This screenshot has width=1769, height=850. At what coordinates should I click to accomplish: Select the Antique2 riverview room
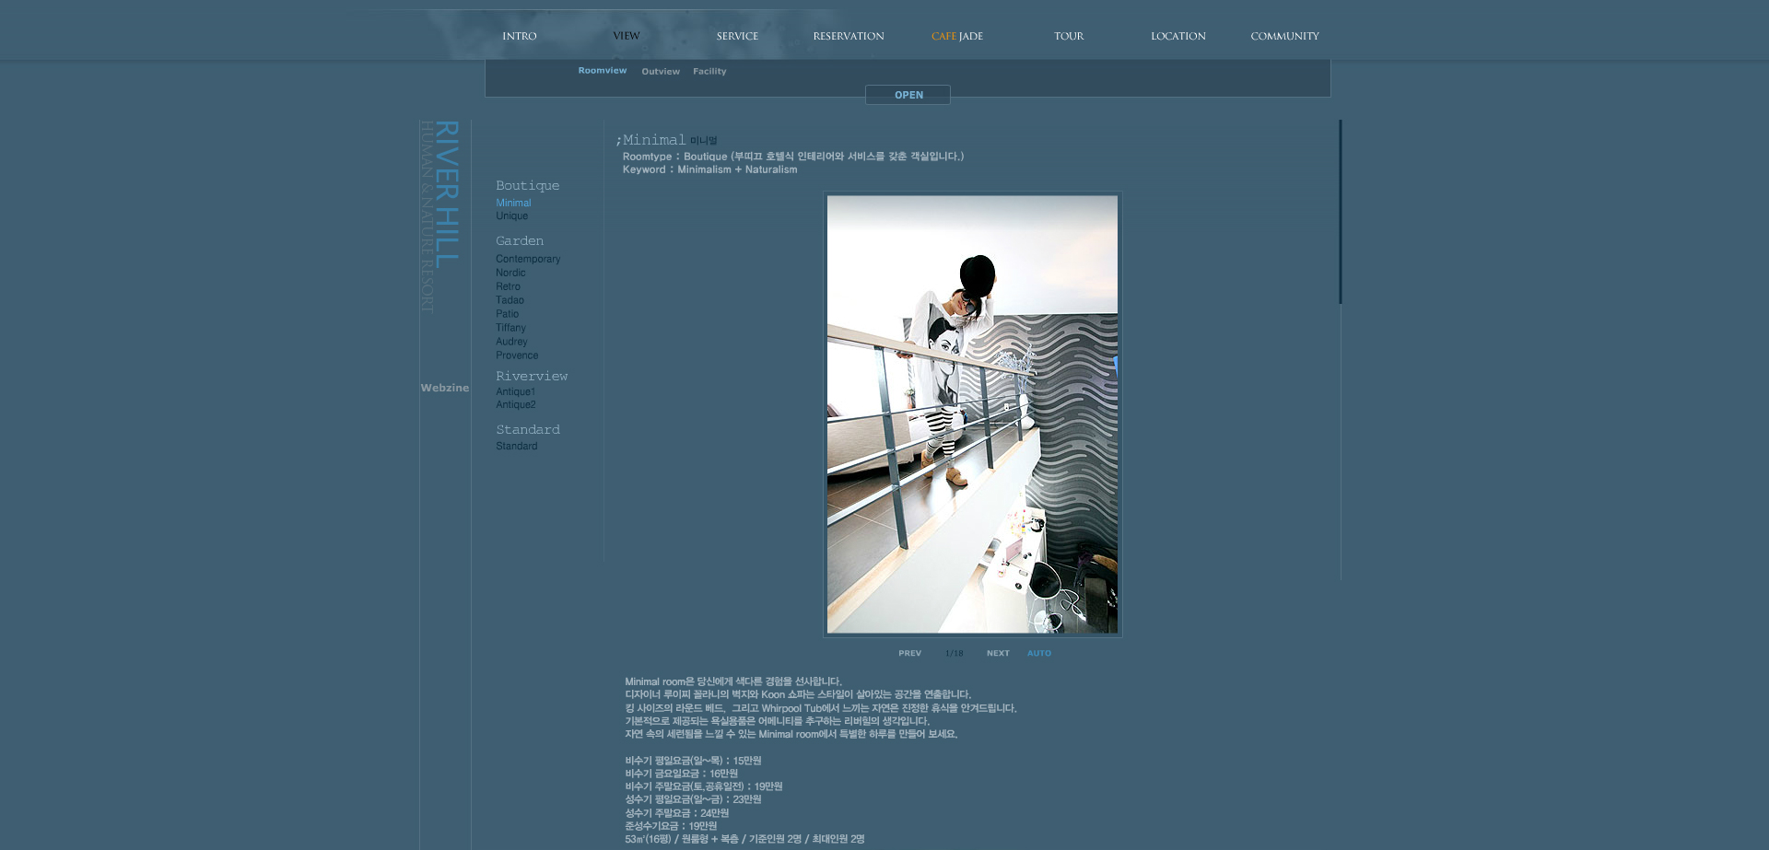(515, 404)
